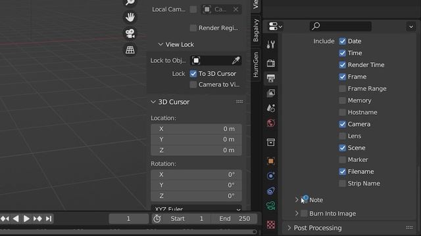Image resolution: width=421 pixels, height=236 pixels.
Task: Disable Camera metadata checkbox
Action: pyautogui.click(x=342, y=124)
